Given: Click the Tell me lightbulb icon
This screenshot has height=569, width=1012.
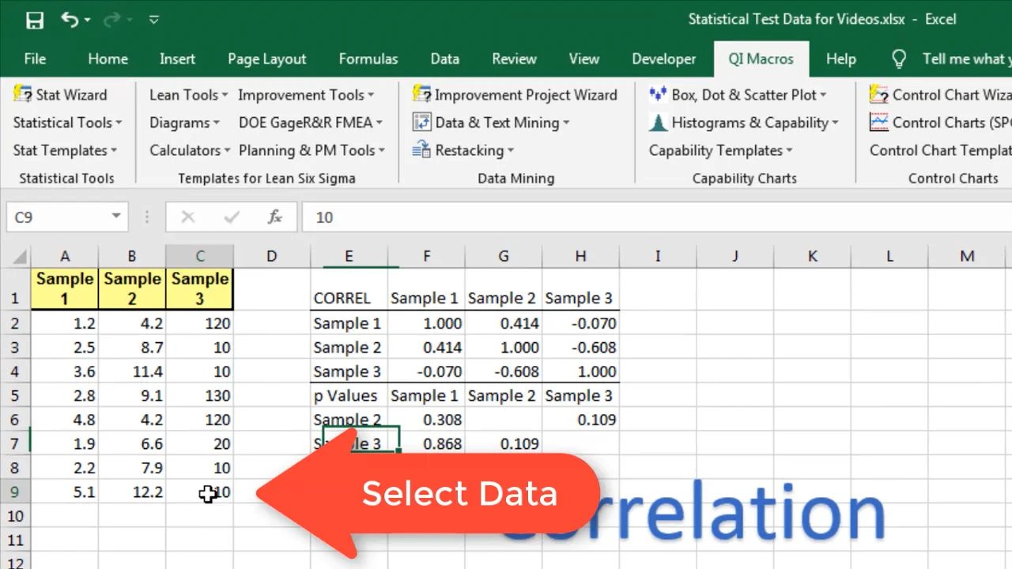Looking at the screenshot, I should click(899, 59).
